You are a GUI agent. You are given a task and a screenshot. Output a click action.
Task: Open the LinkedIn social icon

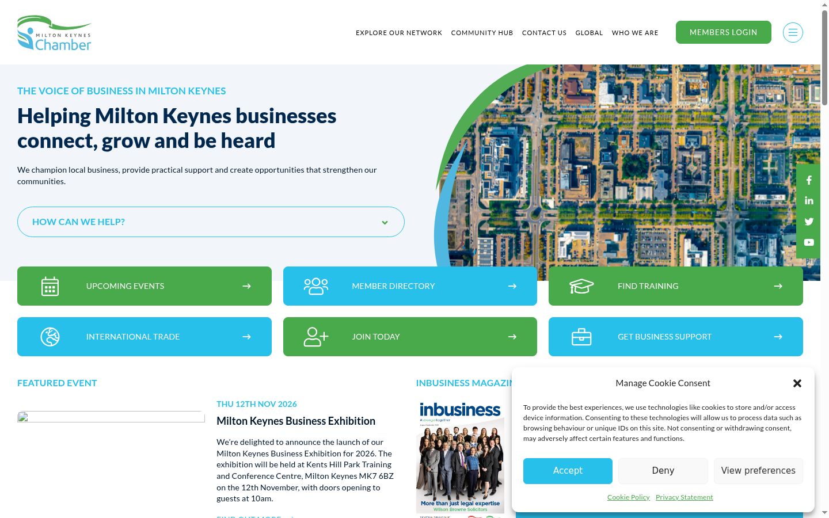coord(809,201)
